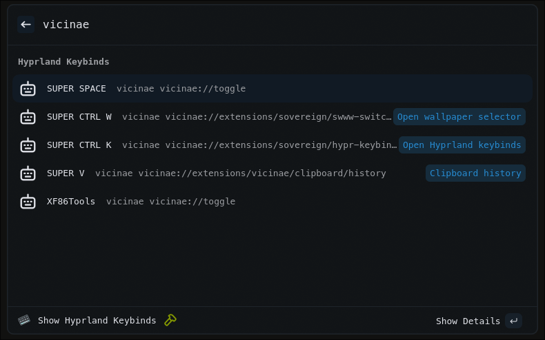Select the "SUPER CTRL W" keybind text
This screenshot has width=545, height=340.
[x=79, y=117]
